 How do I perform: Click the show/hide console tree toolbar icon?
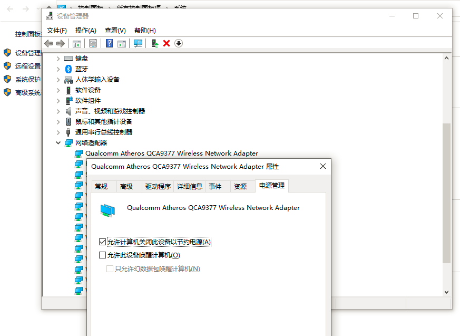point(77,44)
